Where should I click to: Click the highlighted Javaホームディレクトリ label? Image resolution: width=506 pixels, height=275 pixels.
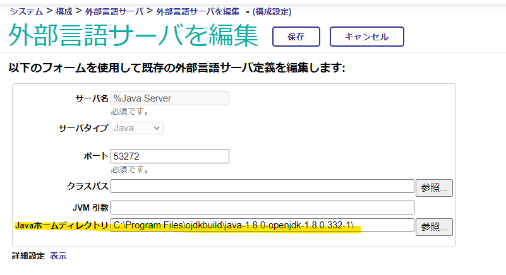[61, 226]
